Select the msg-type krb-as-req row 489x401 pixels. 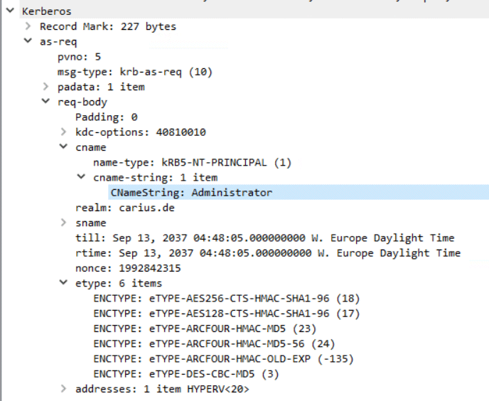click(x=135, y=72)
